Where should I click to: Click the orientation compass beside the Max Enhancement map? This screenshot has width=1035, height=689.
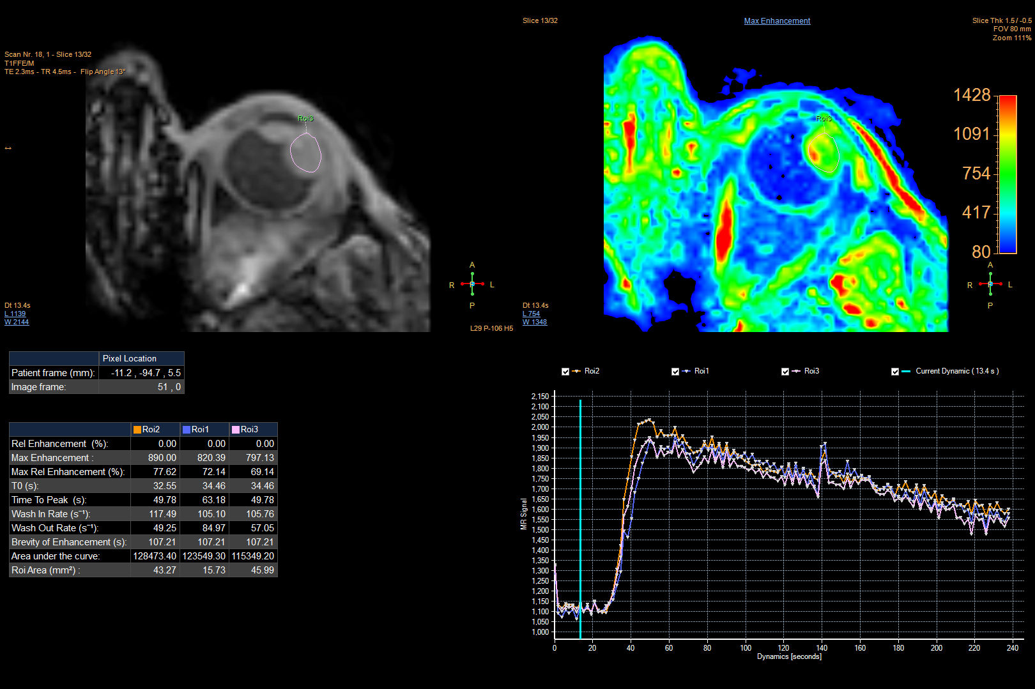pyautogui.click(x=990, y=284)
